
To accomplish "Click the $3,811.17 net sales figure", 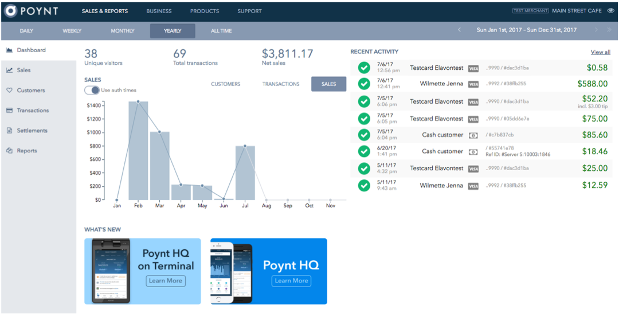I will pos(287,54).
